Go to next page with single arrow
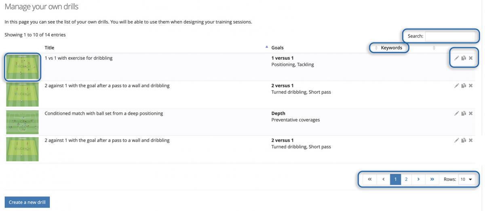The width and height of the screenshot is (485, 211). click(x=418, y=180)
